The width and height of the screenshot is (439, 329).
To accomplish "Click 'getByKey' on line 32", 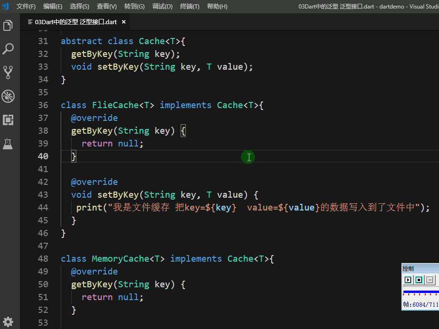I will pyautogui.click(x=92, y=54).
